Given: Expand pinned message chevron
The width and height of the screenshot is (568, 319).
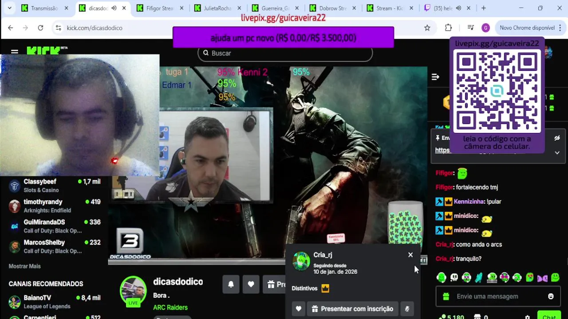Looking at the screenshot, I should [557, 152].
